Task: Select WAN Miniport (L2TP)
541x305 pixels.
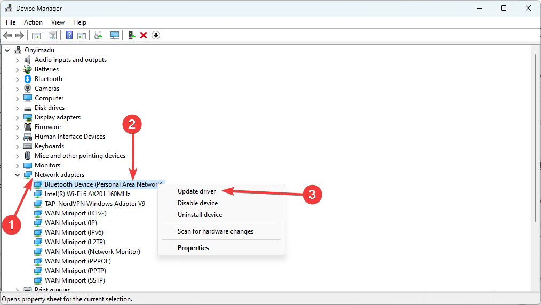Action: [x=75, y=242]
